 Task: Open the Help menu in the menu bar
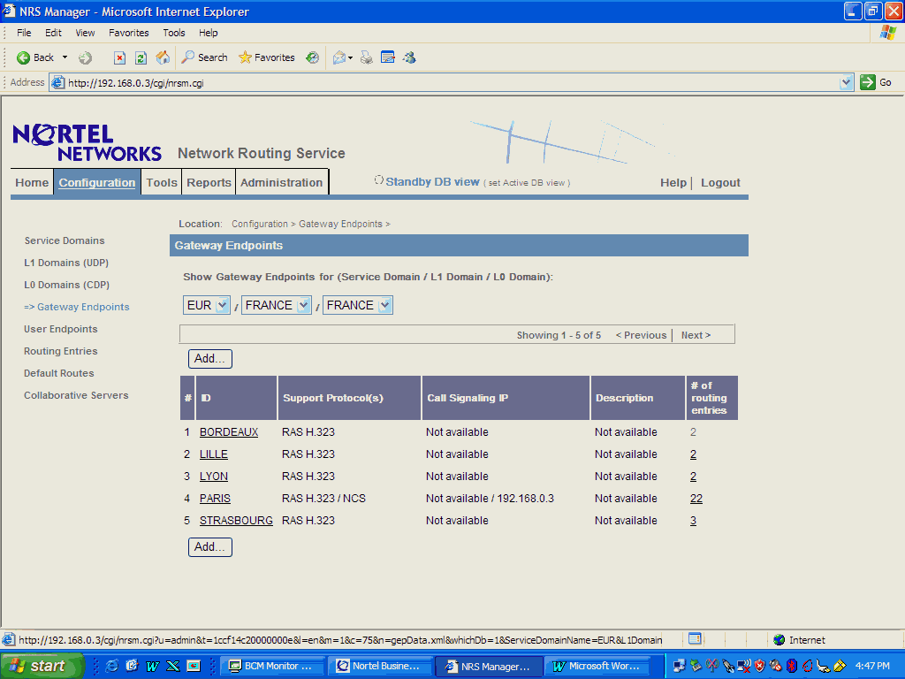(209, 33)
